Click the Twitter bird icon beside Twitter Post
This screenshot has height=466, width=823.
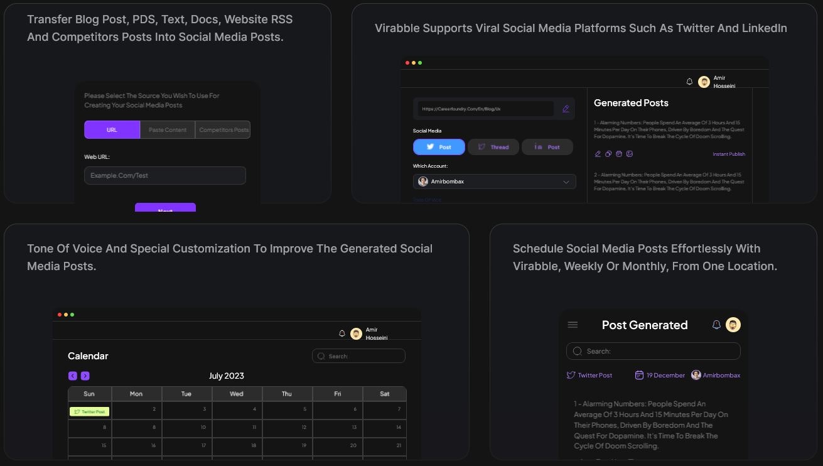[571, 375]
